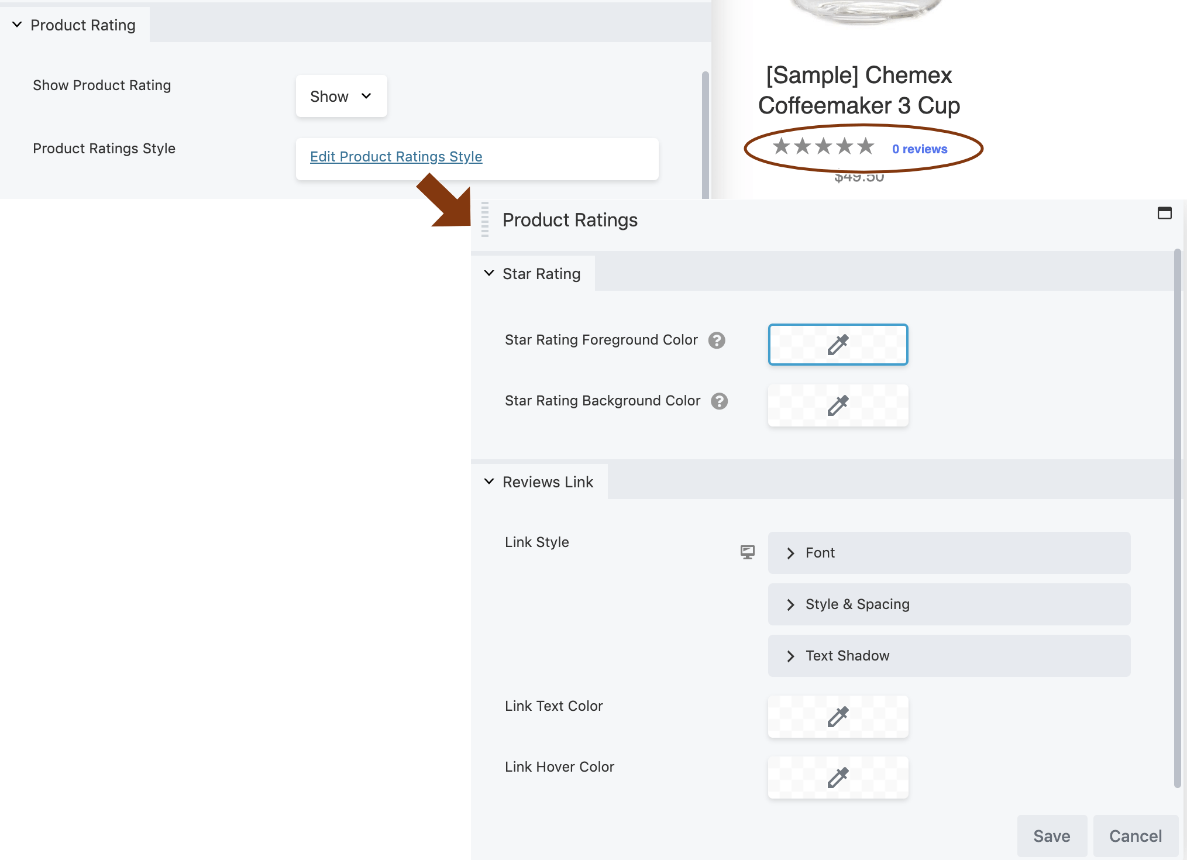The image size is (1187, 860).
Task: Click the Star Rating Foreground Color help icon
Action: 717,340
